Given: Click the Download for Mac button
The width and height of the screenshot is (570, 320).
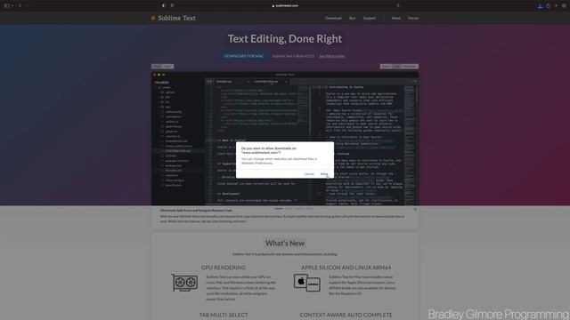Looking at the screenshot, I should tap(243, 56).
